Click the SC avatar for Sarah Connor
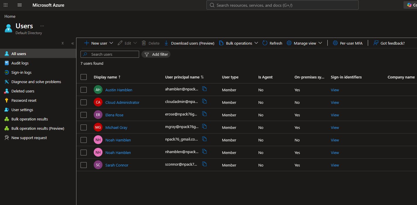Screen dimensions: 417x205 point(98,165)
